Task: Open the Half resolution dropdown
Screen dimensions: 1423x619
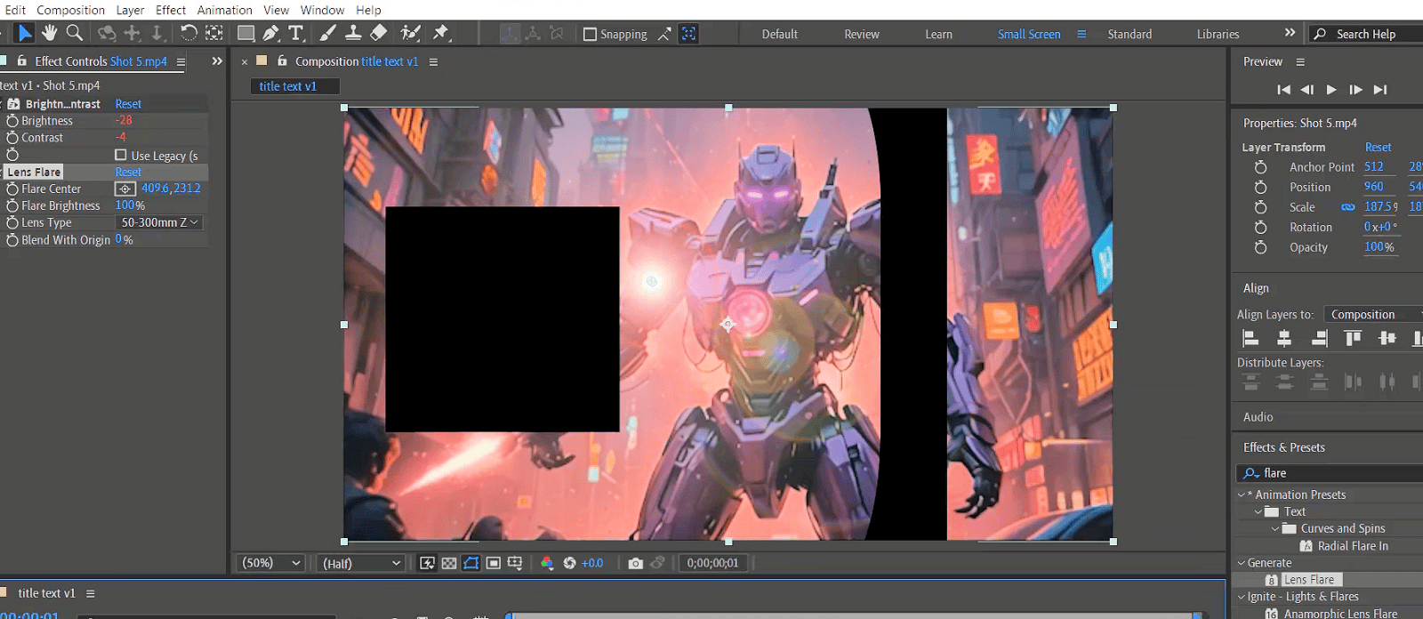Action: tap(361, 563)
